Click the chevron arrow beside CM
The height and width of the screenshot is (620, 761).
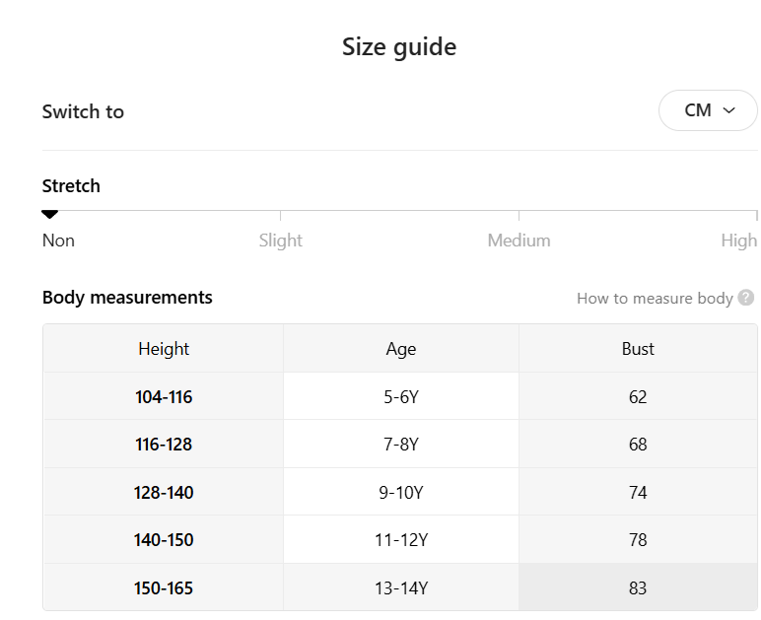pos(729,110)
